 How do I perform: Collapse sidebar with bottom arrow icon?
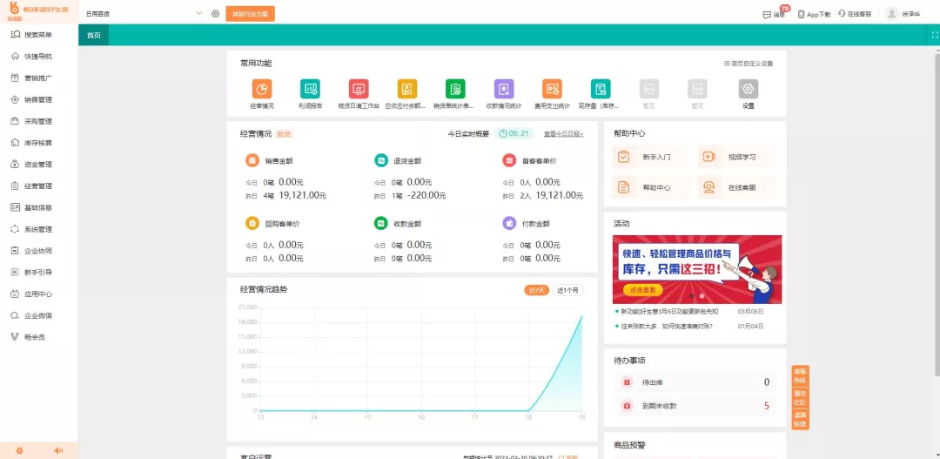[58, 450]
